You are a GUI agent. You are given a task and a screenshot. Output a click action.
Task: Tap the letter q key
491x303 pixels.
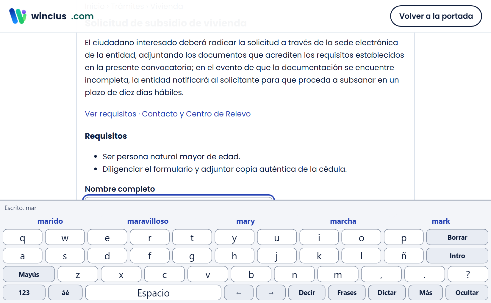click(x=23, y=237)
